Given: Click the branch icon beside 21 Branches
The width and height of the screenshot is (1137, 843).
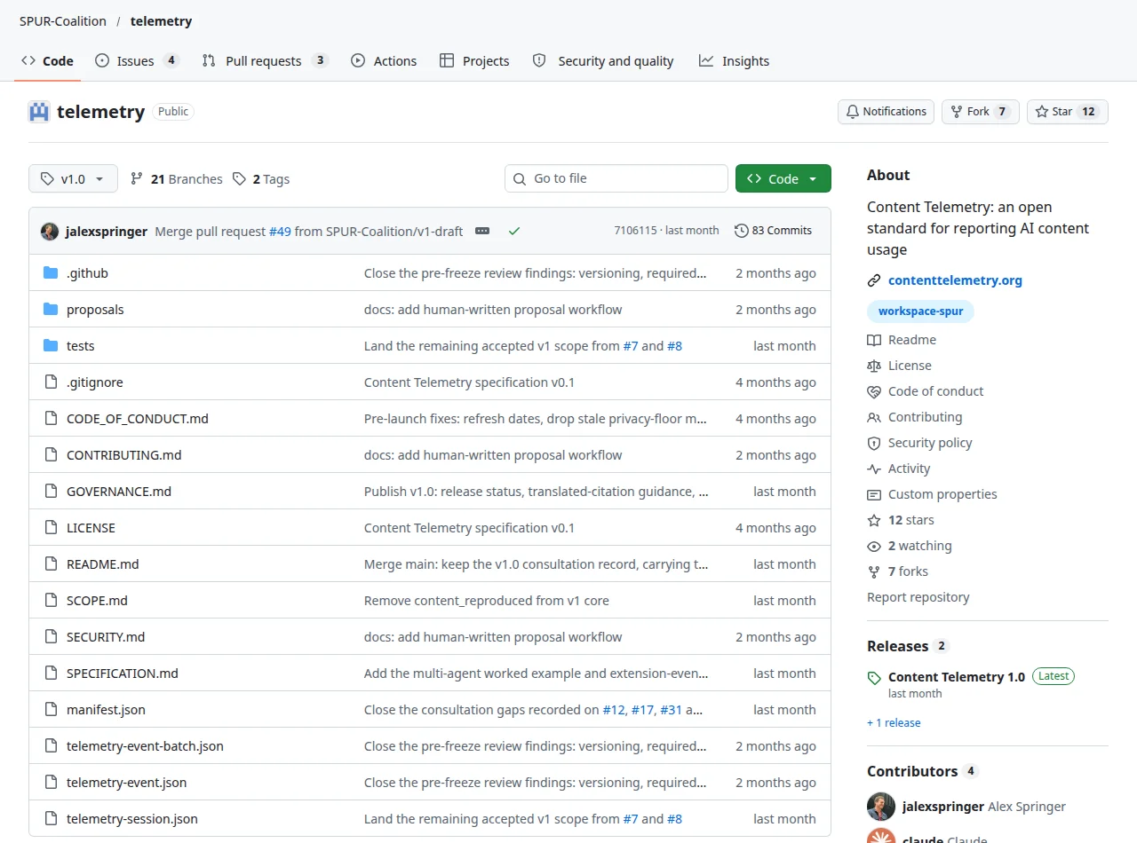Looking at the screenshot, I should (137, 179).
